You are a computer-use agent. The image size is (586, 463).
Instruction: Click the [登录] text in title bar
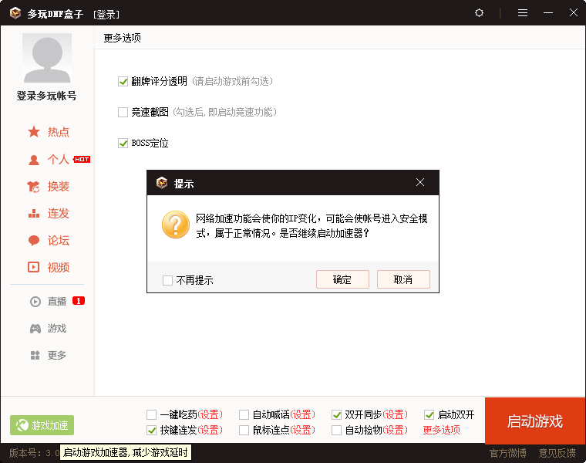tap(106, 14)
